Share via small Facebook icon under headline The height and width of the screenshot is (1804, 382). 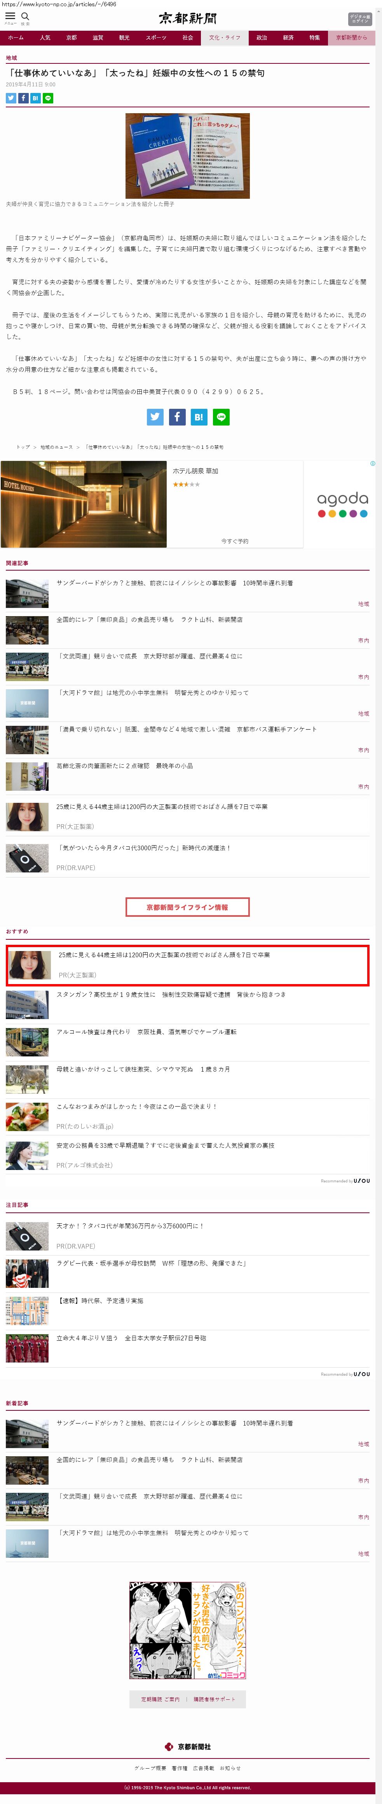point(23,98)
